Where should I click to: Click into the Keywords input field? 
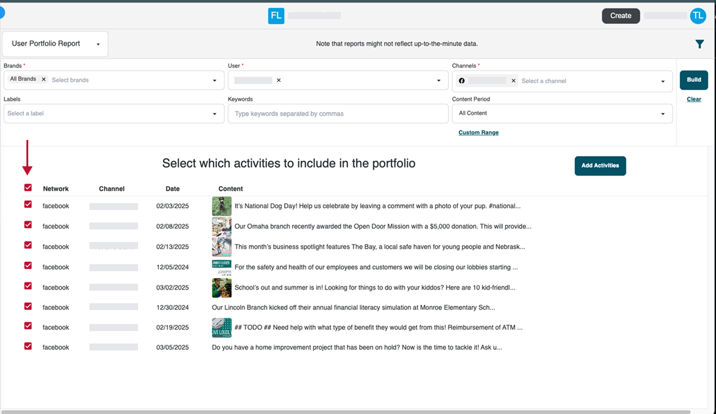point(338,114)
